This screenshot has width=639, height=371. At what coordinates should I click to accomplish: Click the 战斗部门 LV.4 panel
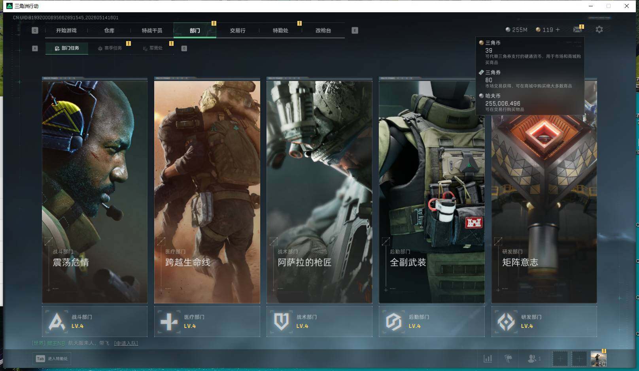[x=95, y=322]
